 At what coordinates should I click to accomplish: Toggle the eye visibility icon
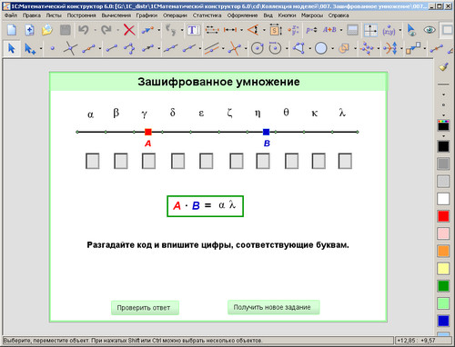click(x=430, y=30)
